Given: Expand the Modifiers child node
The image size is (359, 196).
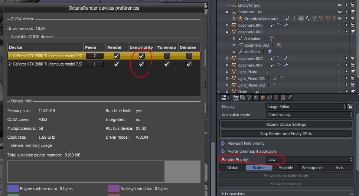Looking at the screenshot, I should (234, 52).
